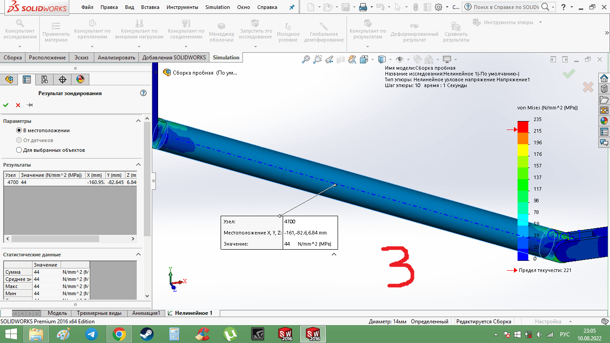Open the 'Инструменты' menu
The height and width of the screenshot is (343, 610).
click(x=182, y=7)
